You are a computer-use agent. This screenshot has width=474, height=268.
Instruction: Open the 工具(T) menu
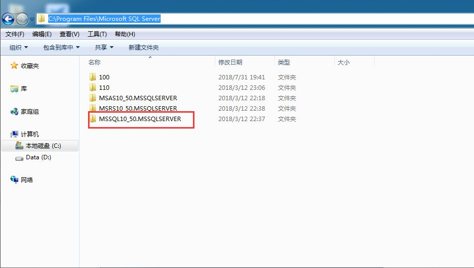(97, 34)
